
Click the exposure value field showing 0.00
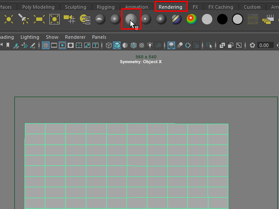point(263,45)
